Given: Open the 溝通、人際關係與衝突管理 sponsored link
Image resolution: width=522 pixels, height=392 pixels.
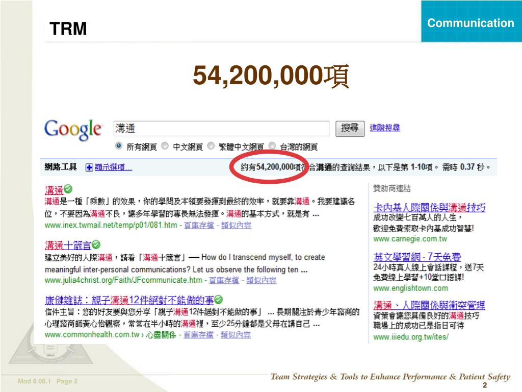Looking at the screenshot, I should [x=429, y=305].
